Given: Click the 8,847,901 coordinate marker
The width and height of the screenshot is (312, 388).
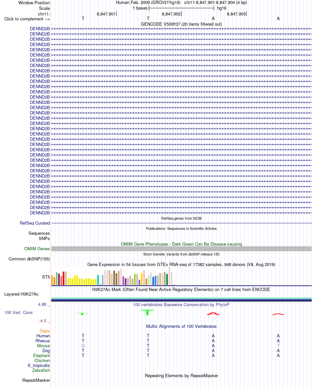Looking at the screenshot, I should [106, 14].
